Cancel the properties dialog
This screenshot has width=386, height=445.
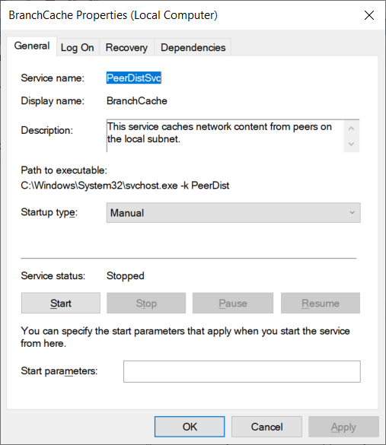tap(266, 427)
